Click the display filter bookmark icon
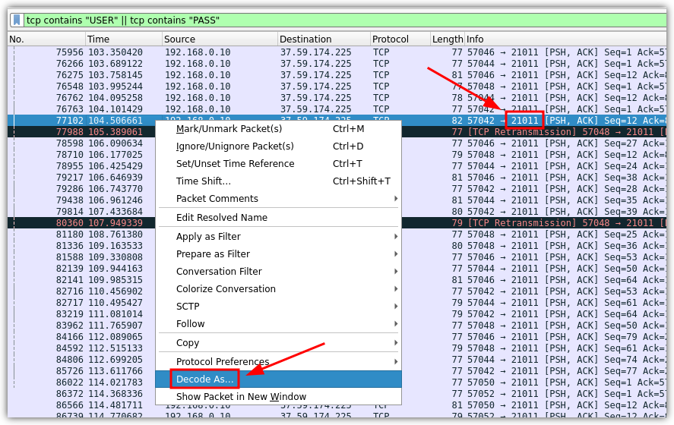The height and width of the screenshot is (425, 674). [x=16, y=20]
